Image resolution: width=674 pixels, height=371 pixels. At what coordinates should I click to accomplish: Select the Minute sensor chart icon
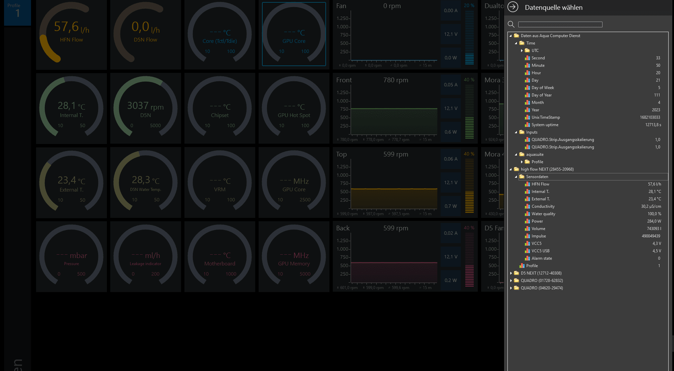527,65
